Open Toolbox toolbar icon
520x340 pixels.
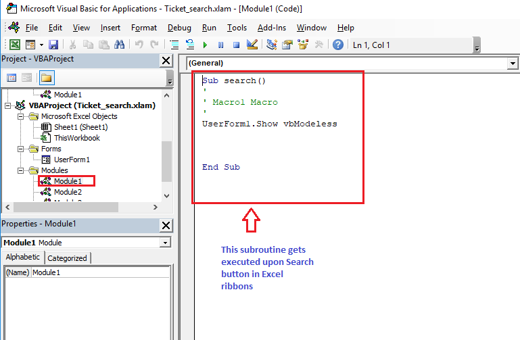318,45
